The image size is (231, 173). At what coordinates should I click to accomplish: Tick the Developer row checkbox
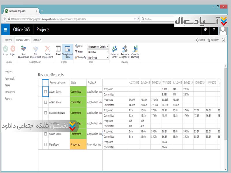tap(45, 144)
